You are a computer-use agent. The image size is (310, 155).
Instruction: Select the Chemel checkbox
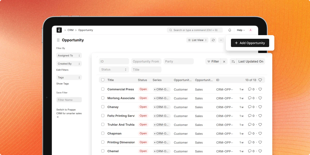click(x=103, y=151)
